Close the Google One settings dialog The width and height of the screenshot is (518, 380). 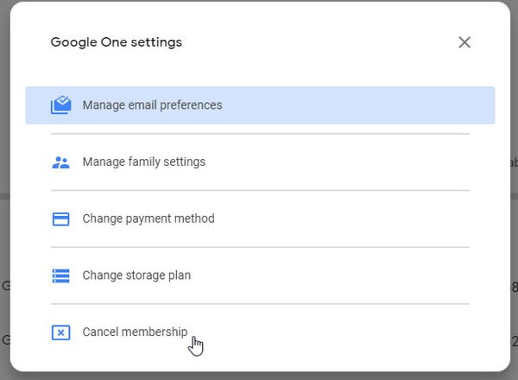point(464,42)
